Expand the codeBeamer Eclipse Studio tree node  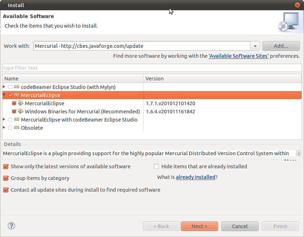[x=4, y=87]
